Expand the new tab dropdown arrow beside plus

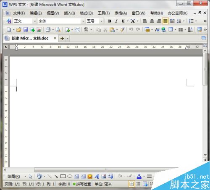67,38
